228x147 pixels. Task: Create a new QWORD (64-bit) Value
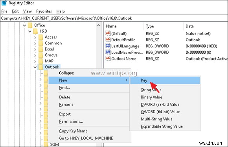click(x=165, y=112)
